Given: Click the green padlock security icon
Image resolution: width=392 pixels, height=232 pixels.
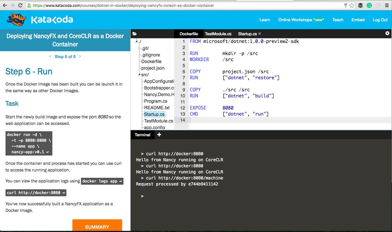Looking at the screenshot, I should 29,6.
